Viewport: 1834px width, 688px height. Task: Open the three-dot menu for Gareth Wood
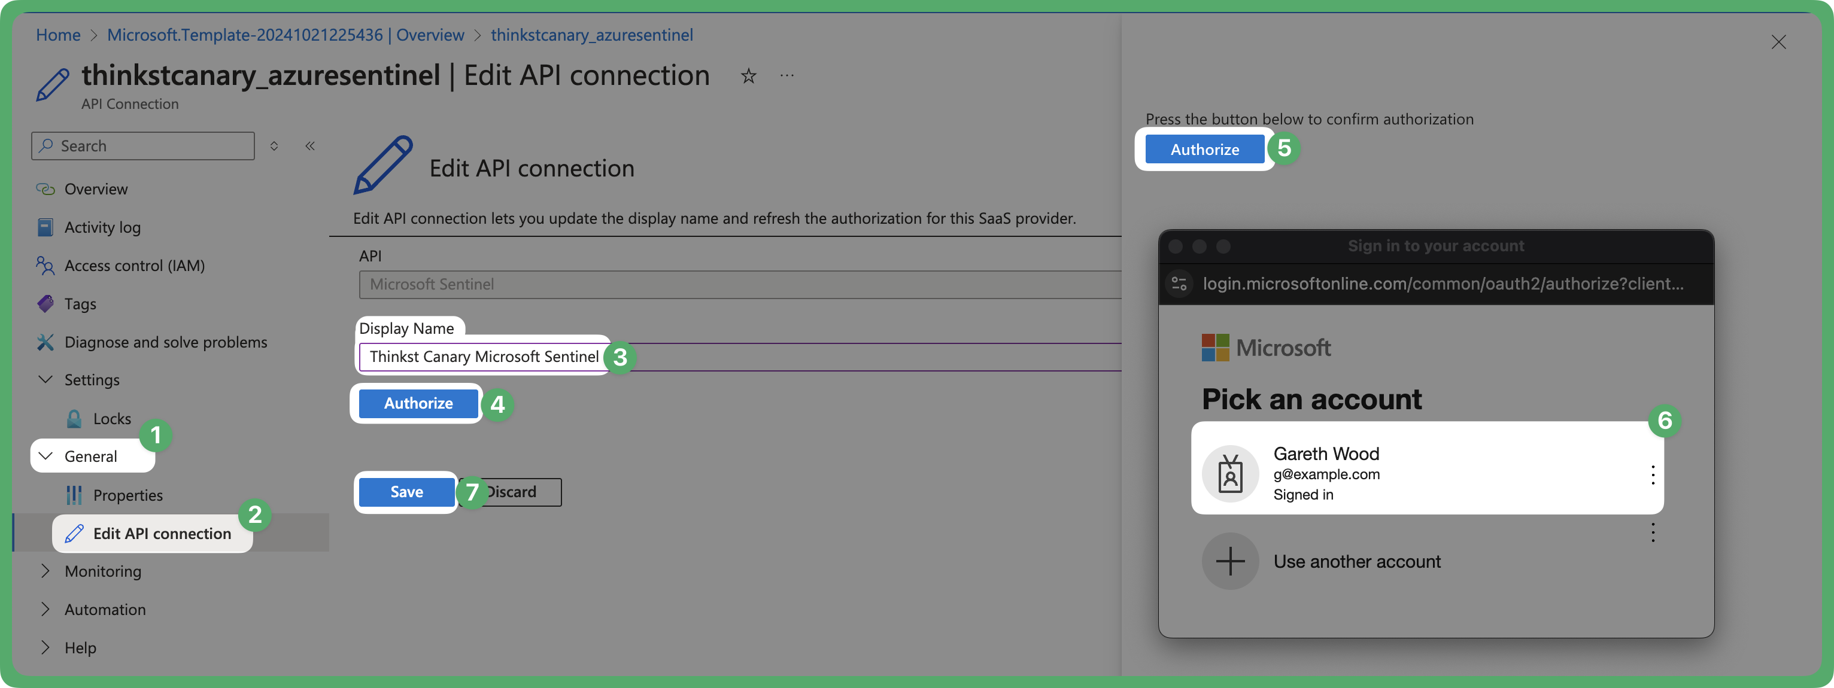(1653, 474)
